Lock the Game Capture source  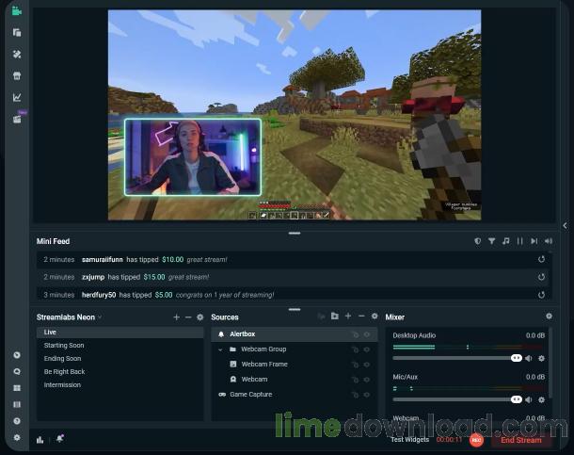[x=355, y=395]
